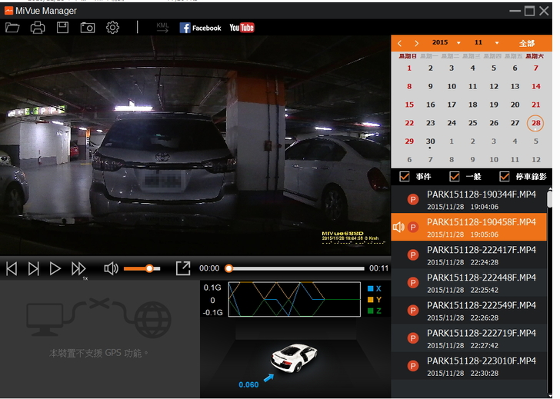
Task: Open the month dropdown showing 11
Action: pos(497,44)
